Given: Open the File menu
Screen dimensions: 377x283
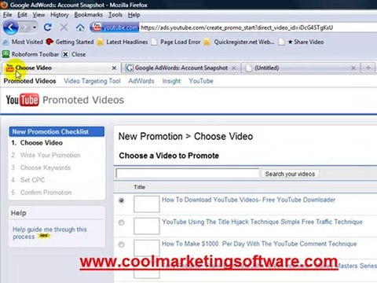Looking at the screenshot, I should pyautogui.click(x=7, y=15).
